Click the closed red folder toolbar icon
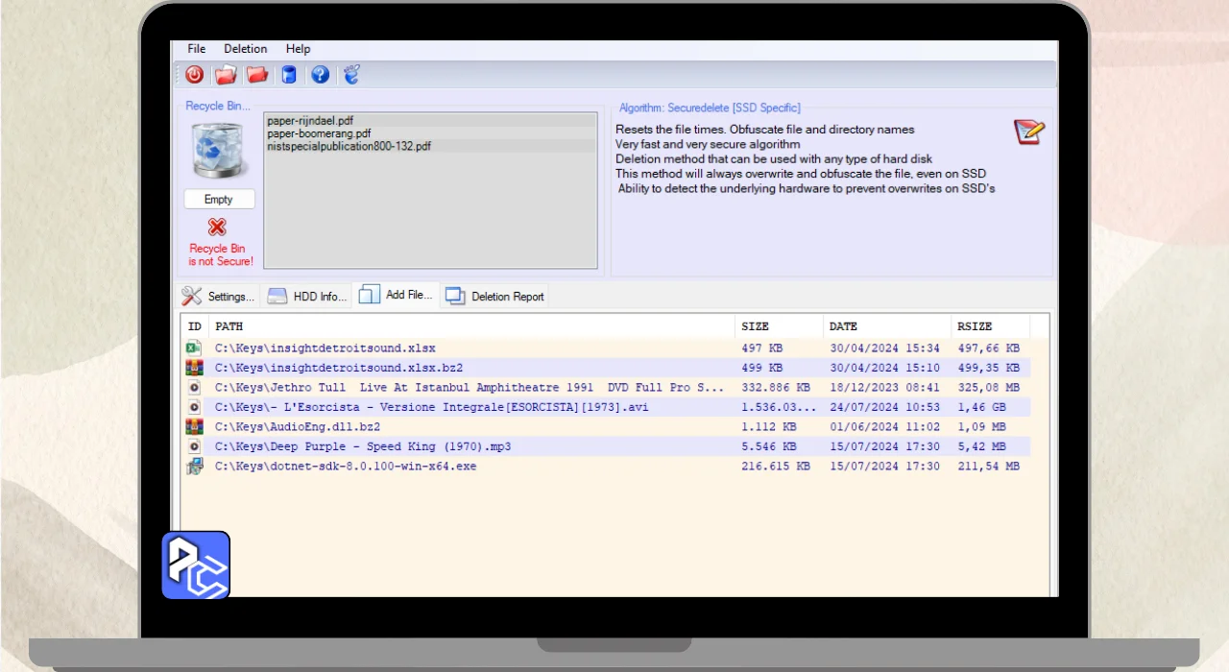1229x672 pixels. point(256,75)
